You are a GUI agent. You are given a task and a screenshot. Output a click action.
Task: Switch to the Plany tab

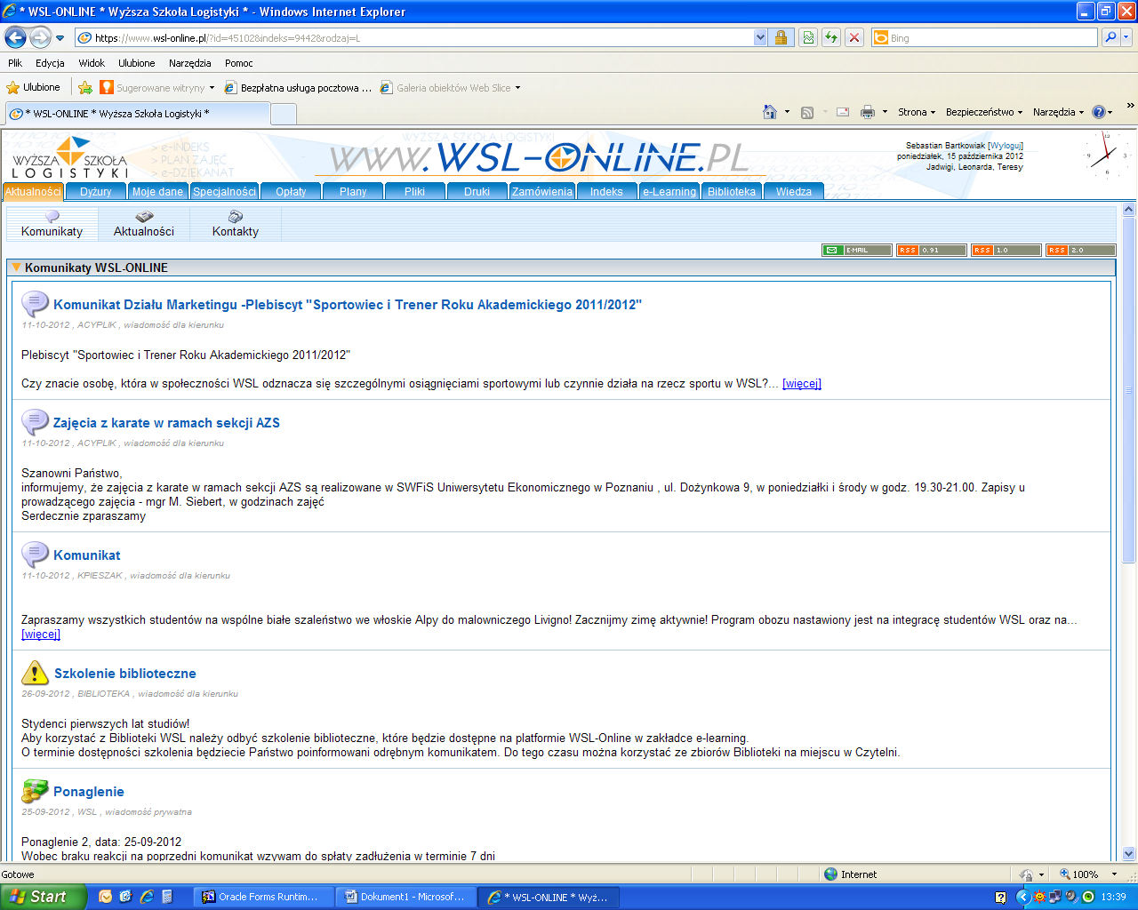353,191
